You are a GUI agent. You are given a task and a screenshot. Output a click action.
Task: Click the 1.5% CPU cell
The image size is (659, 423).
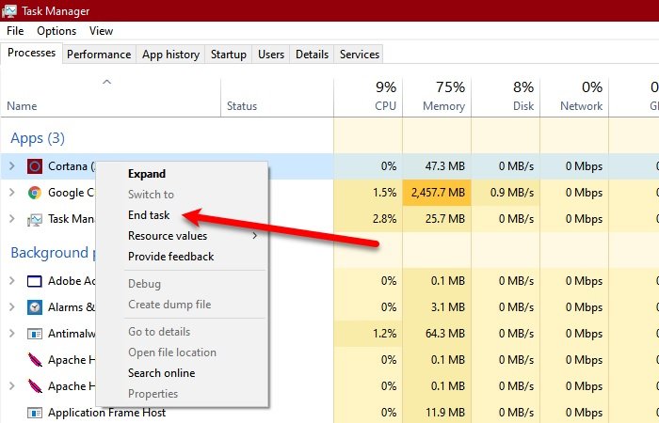[368, 193]
